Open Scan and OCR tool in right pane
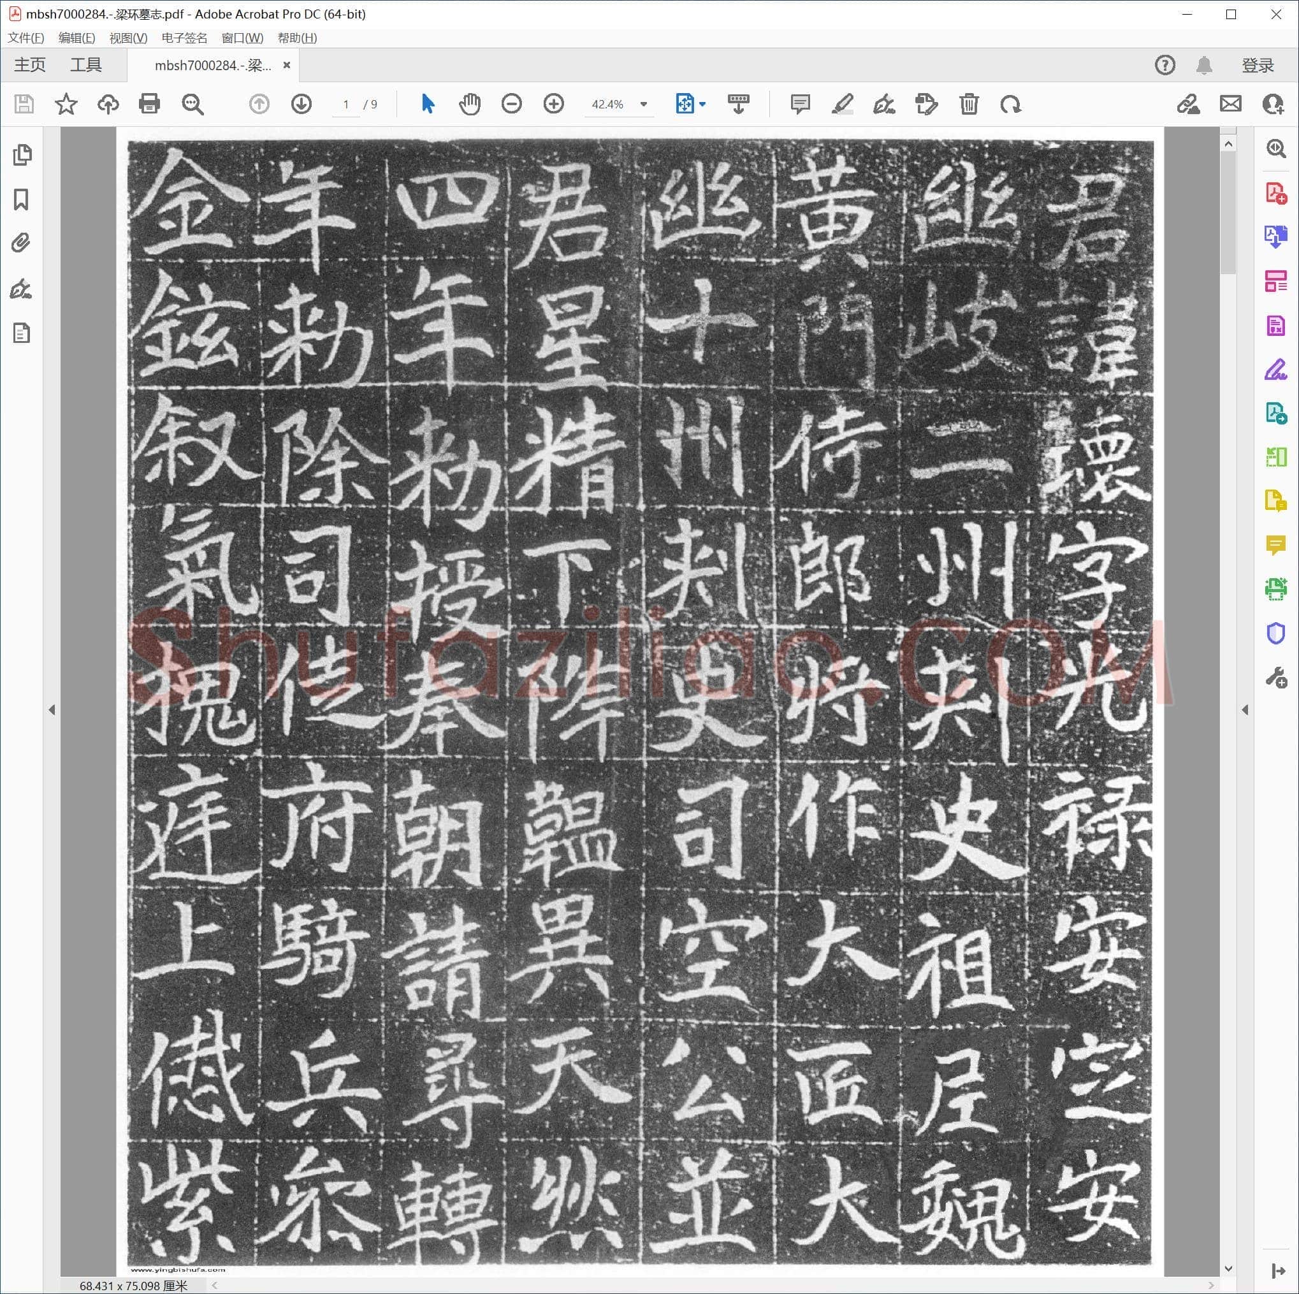 tap(1275, 589)
